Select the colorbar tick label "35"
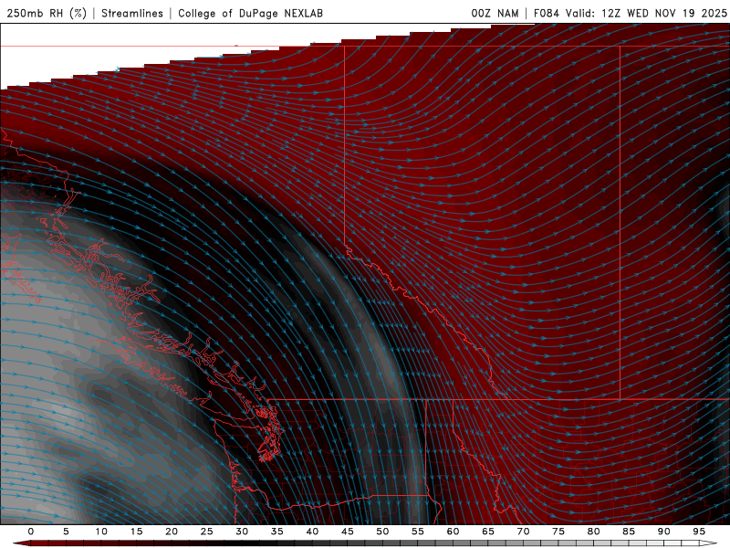This screenshot has height=548, width=730. coord(276,532)
